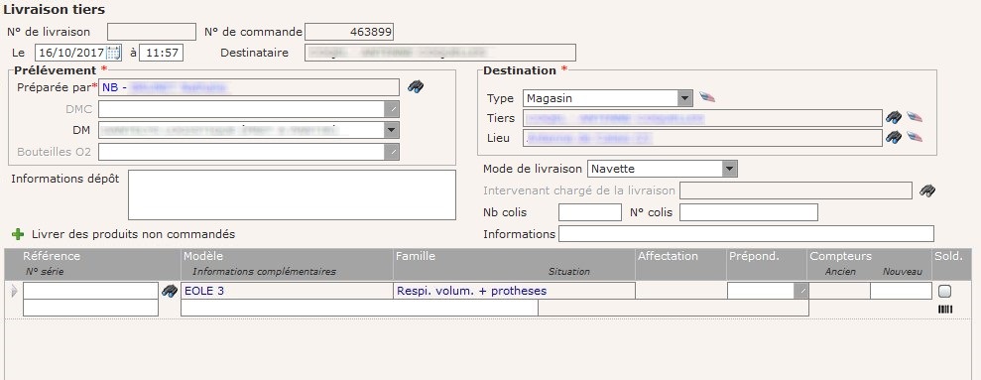The image size is (981, 380).
Task: Click the barcode icon in EOLE 3 row
Action: [945, 309]
